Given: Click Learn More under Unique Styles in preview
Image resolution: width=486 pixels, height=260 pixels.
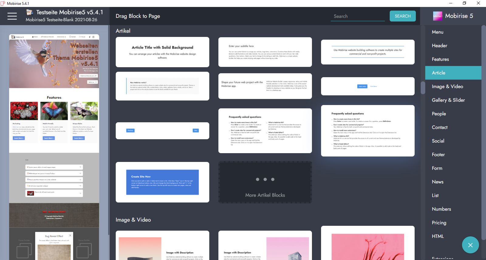Looking at the screenshot, I should [79, 138].
